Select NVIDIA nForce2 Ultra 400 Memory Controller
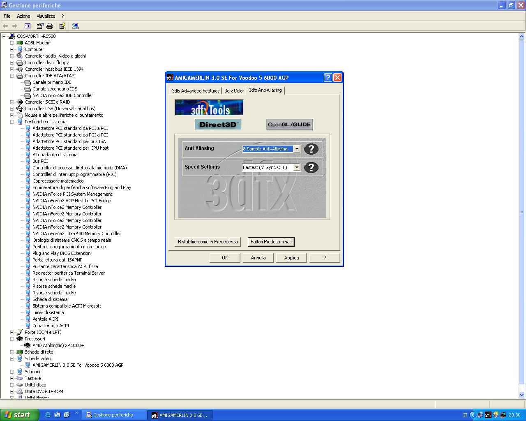526x421 pixels. pyautogui.click(x=76, y=234)
